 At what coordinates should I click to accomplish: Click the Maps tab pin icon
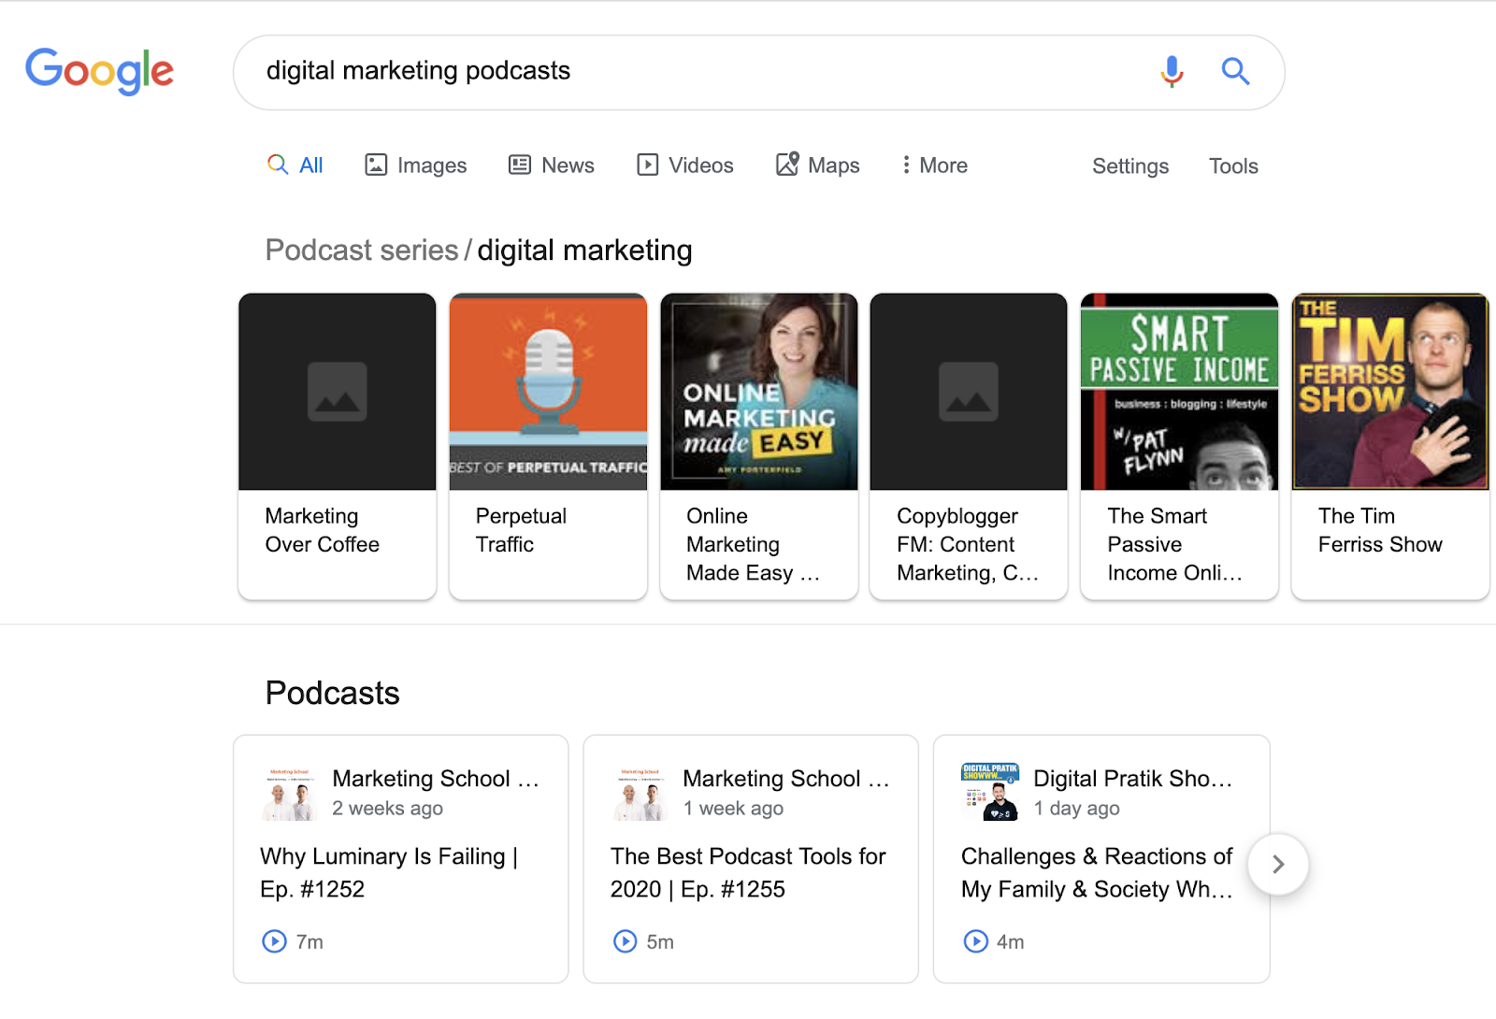(787, 164)
